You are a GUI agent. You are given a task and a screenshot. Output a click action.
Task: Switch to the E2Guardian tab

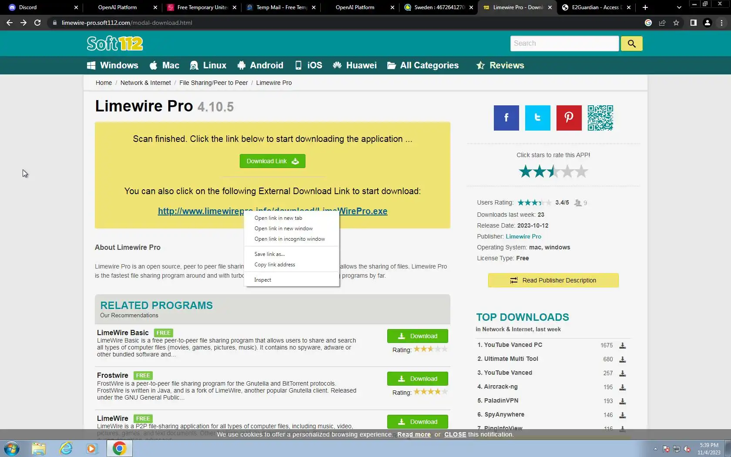(596, 7)
